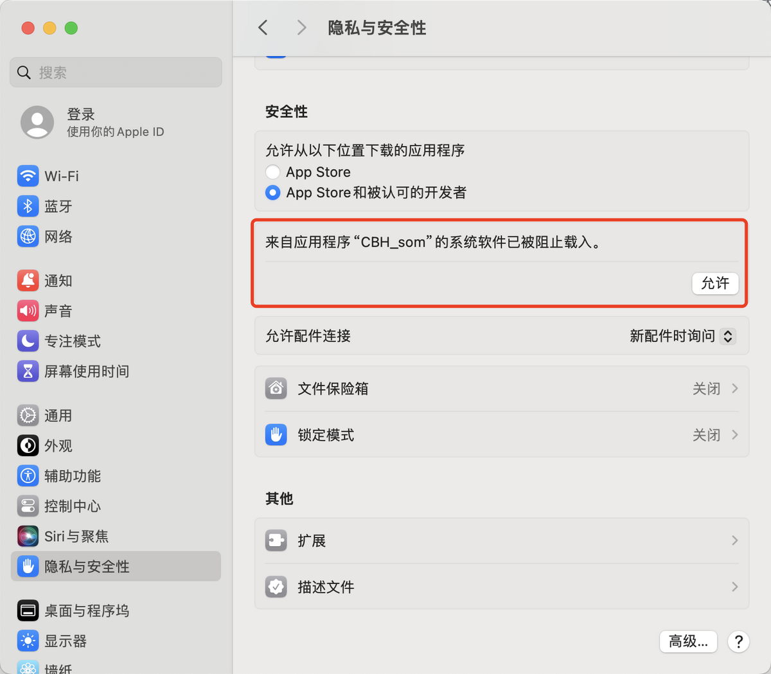The image size is (771, 674).
Task: Click the 锁定模式 row label
Action: coord(326,435)
